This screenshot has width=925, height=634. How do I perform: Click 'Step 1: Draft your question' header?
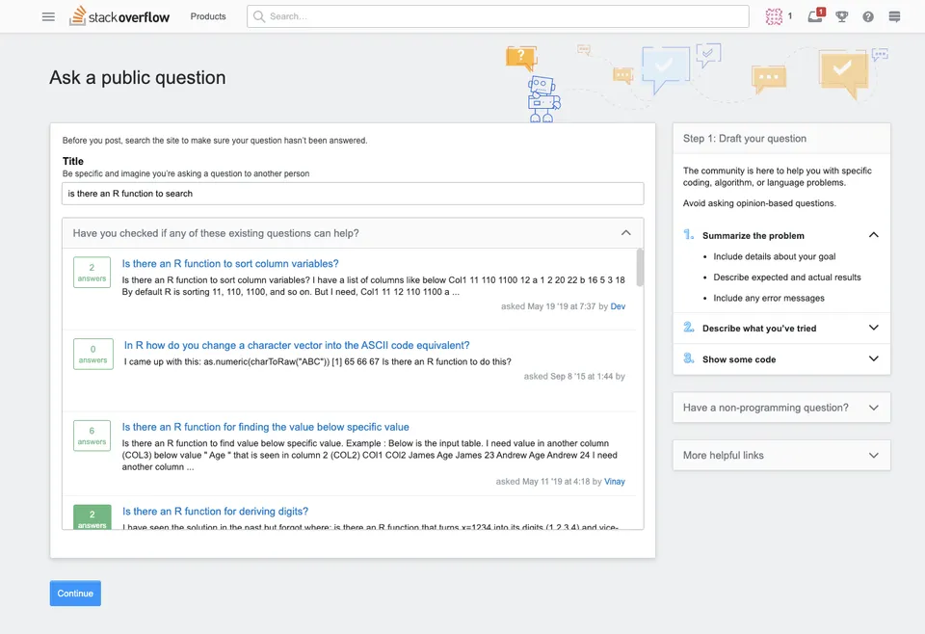[745, 139]
